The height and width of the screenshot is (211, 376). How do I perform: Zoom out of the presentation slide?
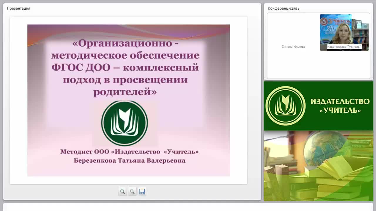pyautogui.click(x=132, y=191)
